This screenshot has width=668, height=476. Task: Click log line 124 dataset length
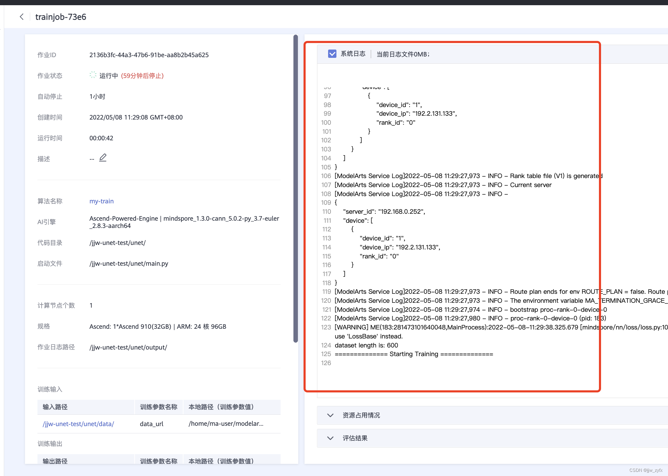366,345
